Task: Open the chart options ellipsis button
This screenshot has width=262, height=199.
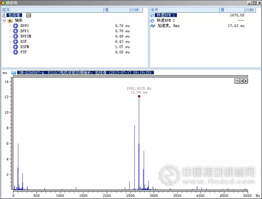Action: pos(237,81)
